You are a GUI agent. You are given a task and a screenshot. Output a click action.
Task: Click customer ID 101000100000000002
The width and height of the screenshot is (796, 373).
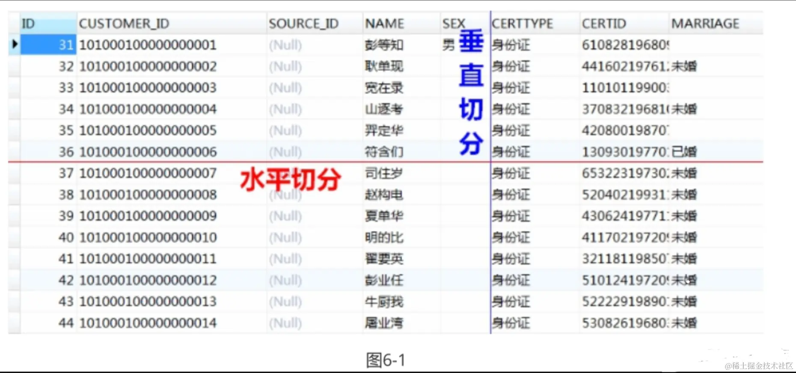point(148,66)
